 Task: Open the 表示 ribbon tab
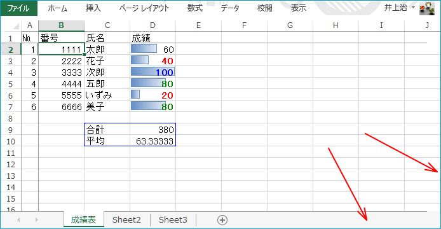(299, 8)
